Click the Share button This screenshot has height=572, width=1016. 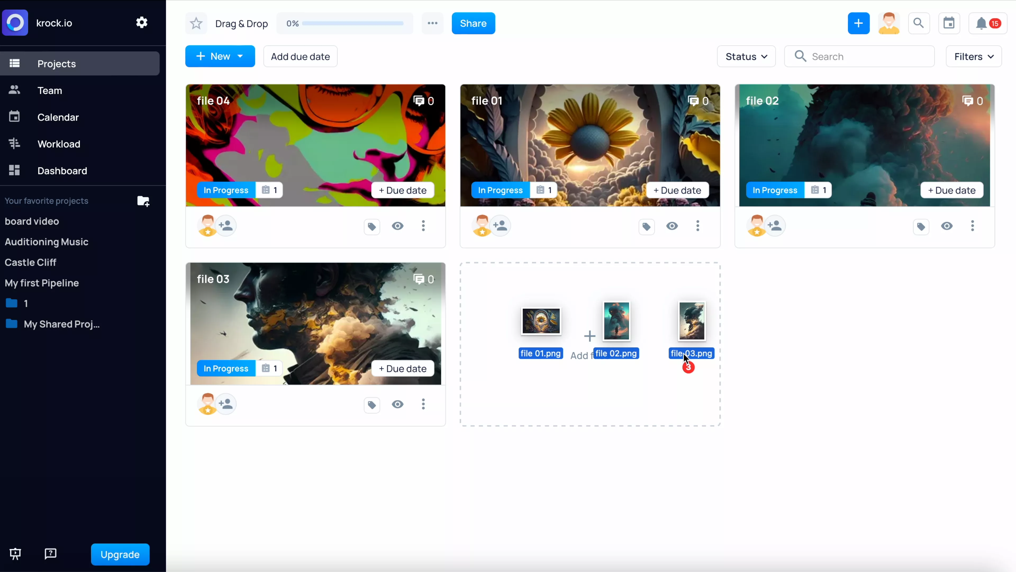pos(473,24)
